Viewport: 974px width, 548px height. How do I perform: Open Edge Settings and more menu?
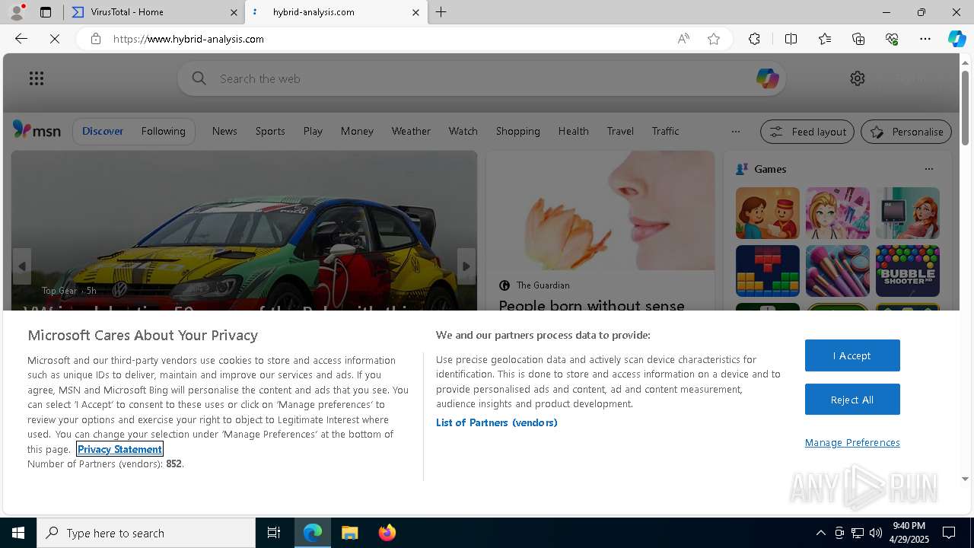[x=925, y=39]
